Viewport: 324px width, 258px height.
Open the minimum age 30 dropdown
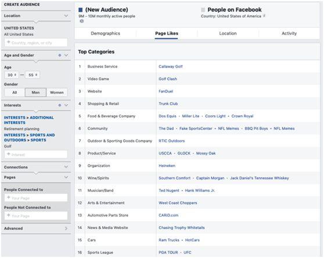point(12,75)
